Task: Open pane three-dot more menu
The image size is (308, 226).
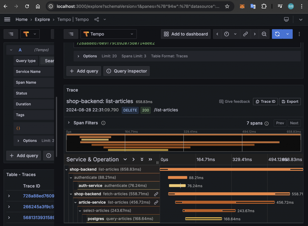Action: [299, 34]
